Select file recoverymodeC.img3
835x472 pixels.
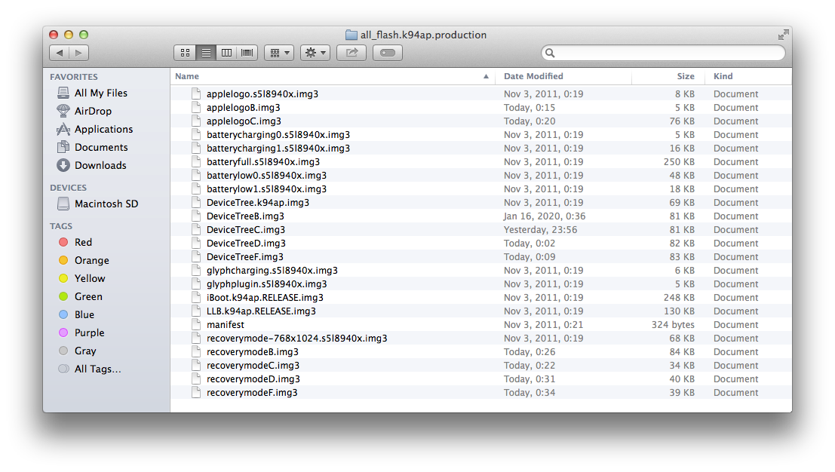pyautogui.click(x=481, y=365)
